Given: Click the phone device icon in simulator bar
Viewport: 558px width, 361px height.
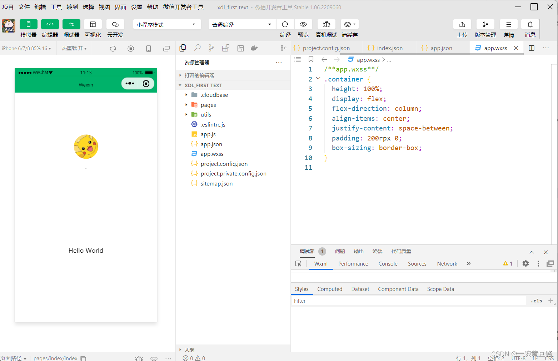Looking at the screenshot, I should coord(149,48).
